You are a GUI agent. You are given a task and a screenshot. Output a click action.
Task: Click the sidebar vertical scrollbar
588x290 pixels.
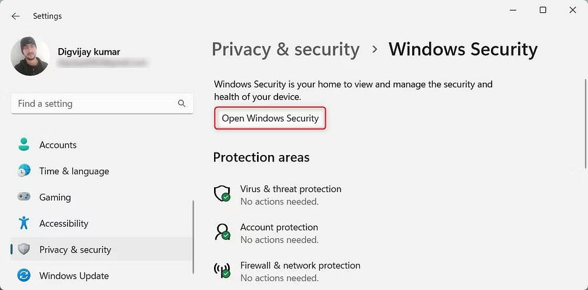(193, 236)
